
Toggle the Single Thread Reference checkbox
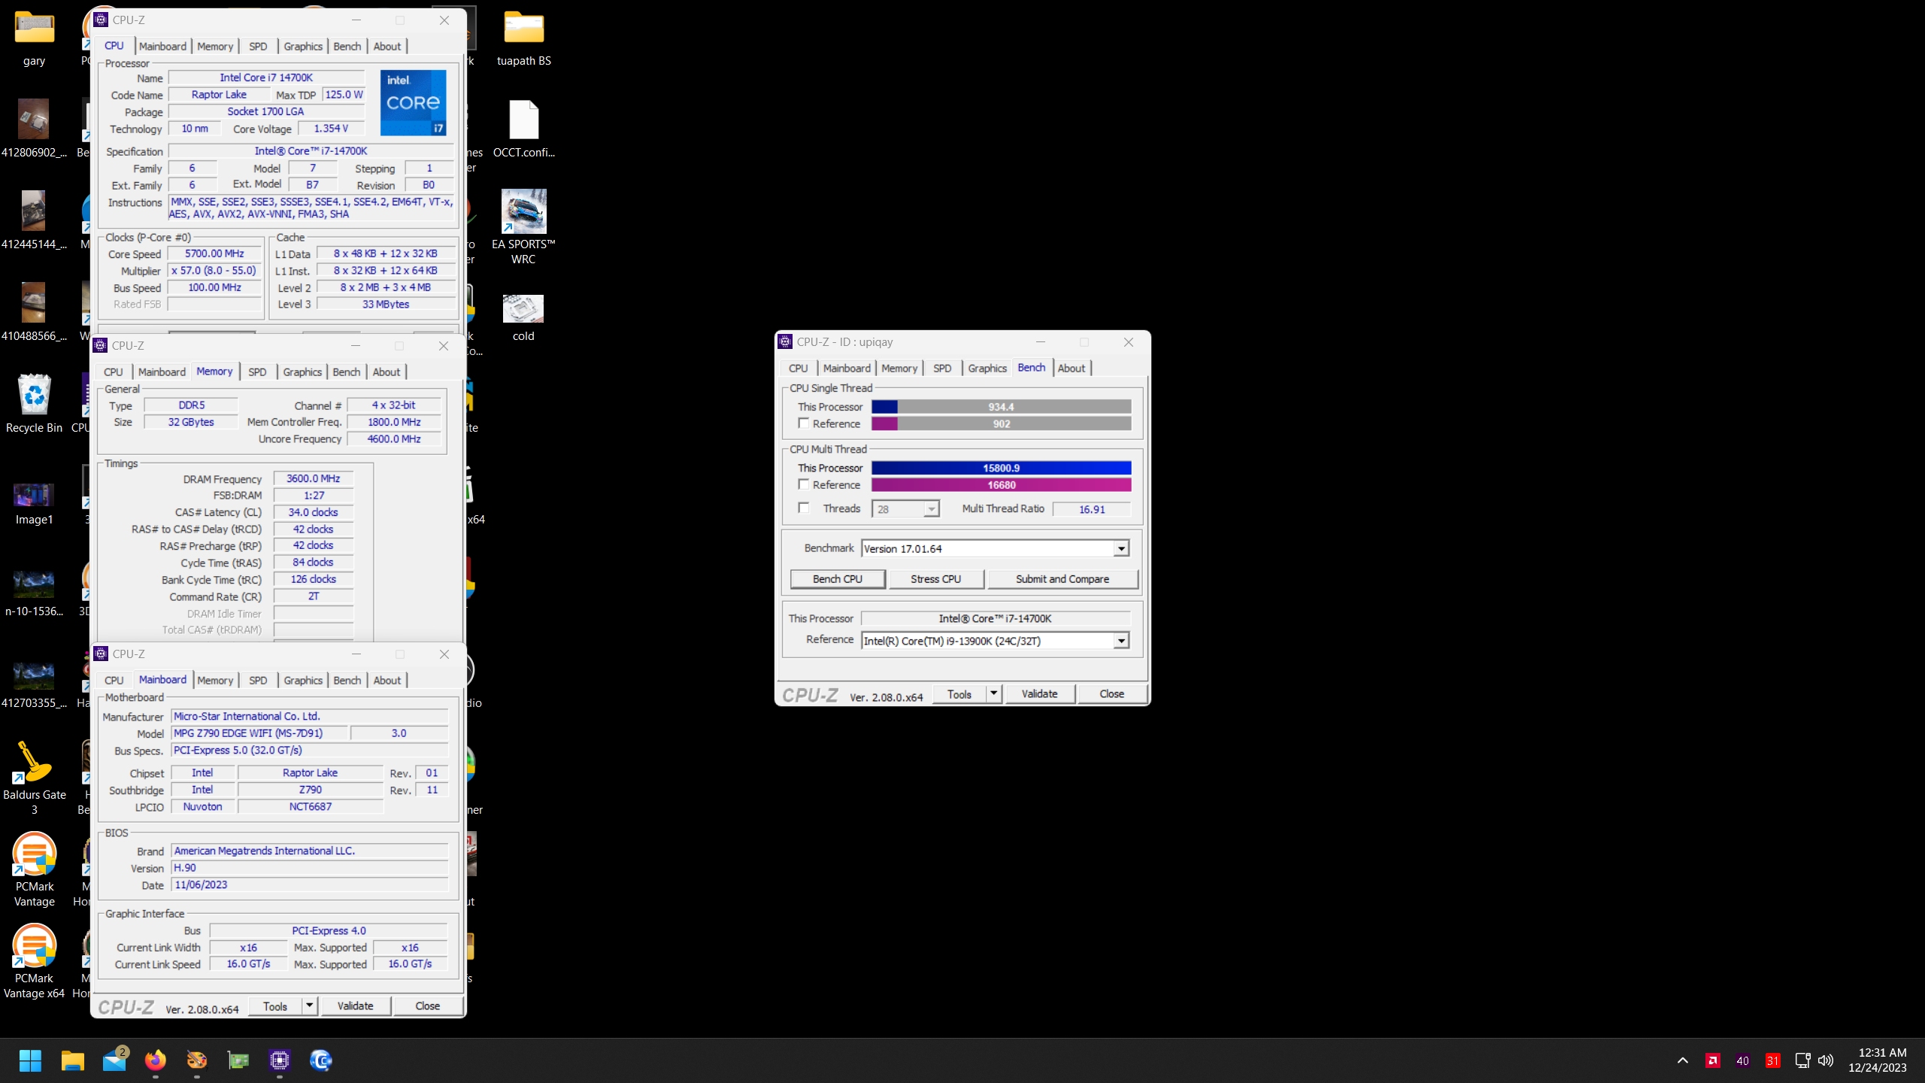point(803,423)
